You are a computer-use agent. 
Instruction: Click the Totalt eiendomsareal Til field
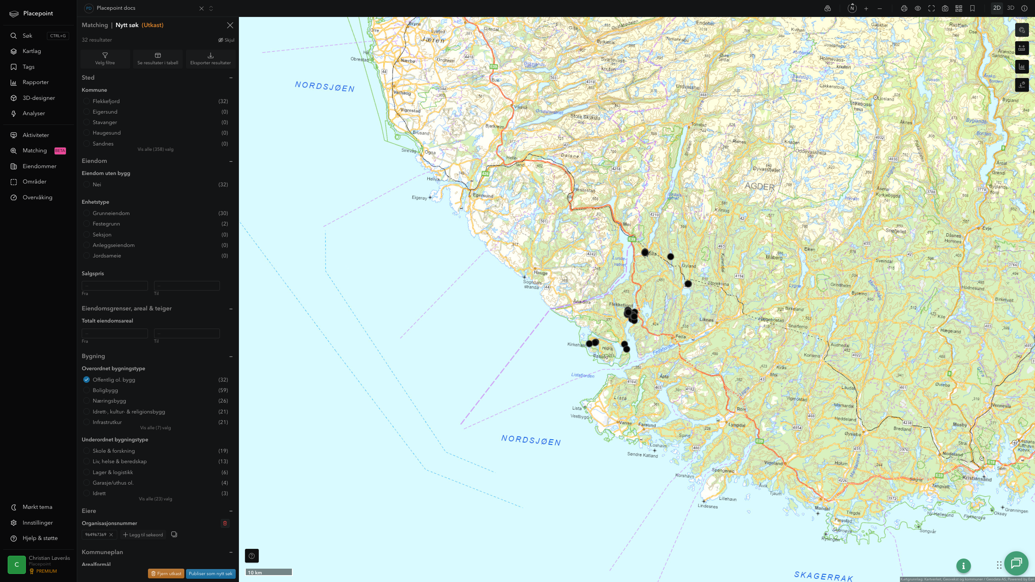[x=187, y=333]
